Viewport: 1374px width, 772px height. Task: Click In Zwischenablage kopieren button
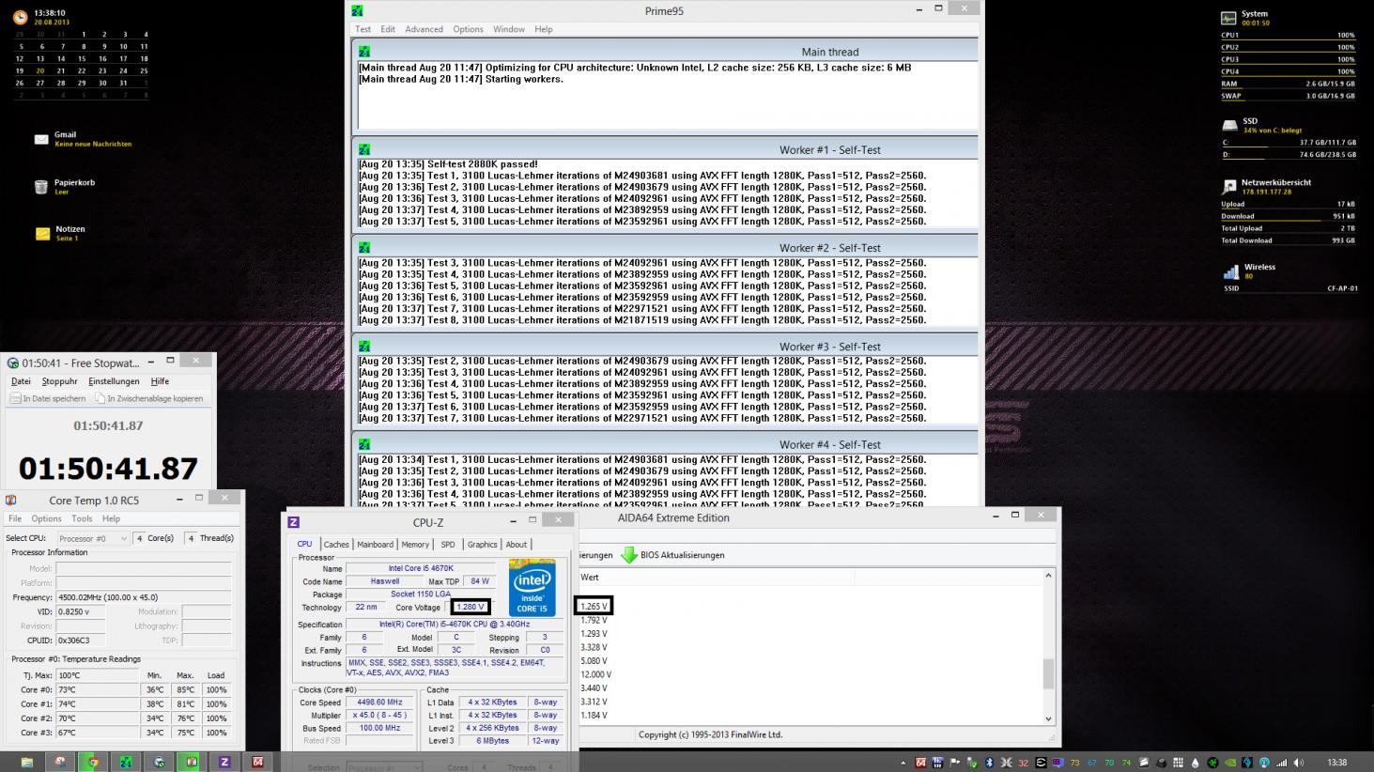pos(148,398)
